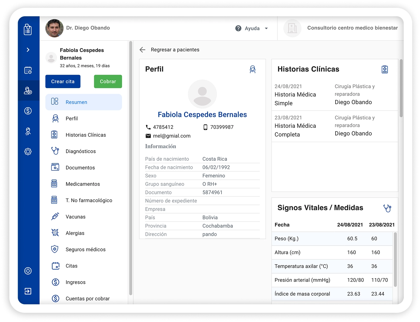This screenshot has height=322, width=420.
Task: Open settings gear in blue sidebar
Action: click(28, 151)
